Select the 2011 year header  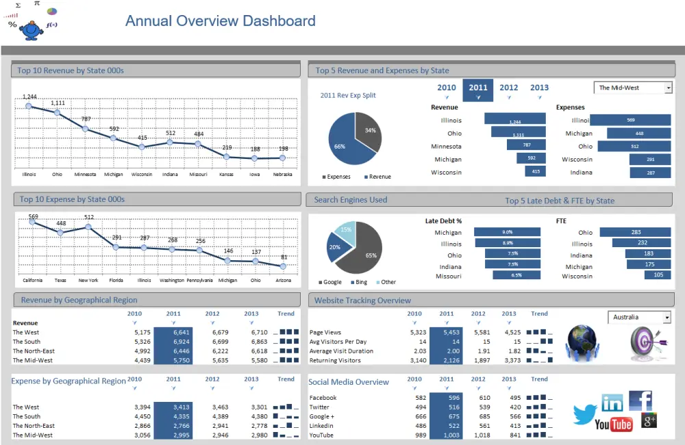[x=477, y=88]
